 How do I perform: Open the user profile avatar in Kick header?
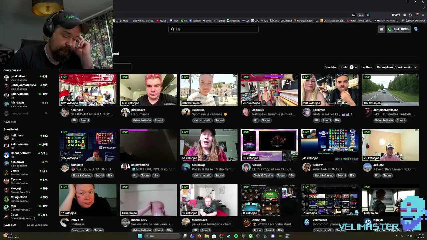click(416, 29)
